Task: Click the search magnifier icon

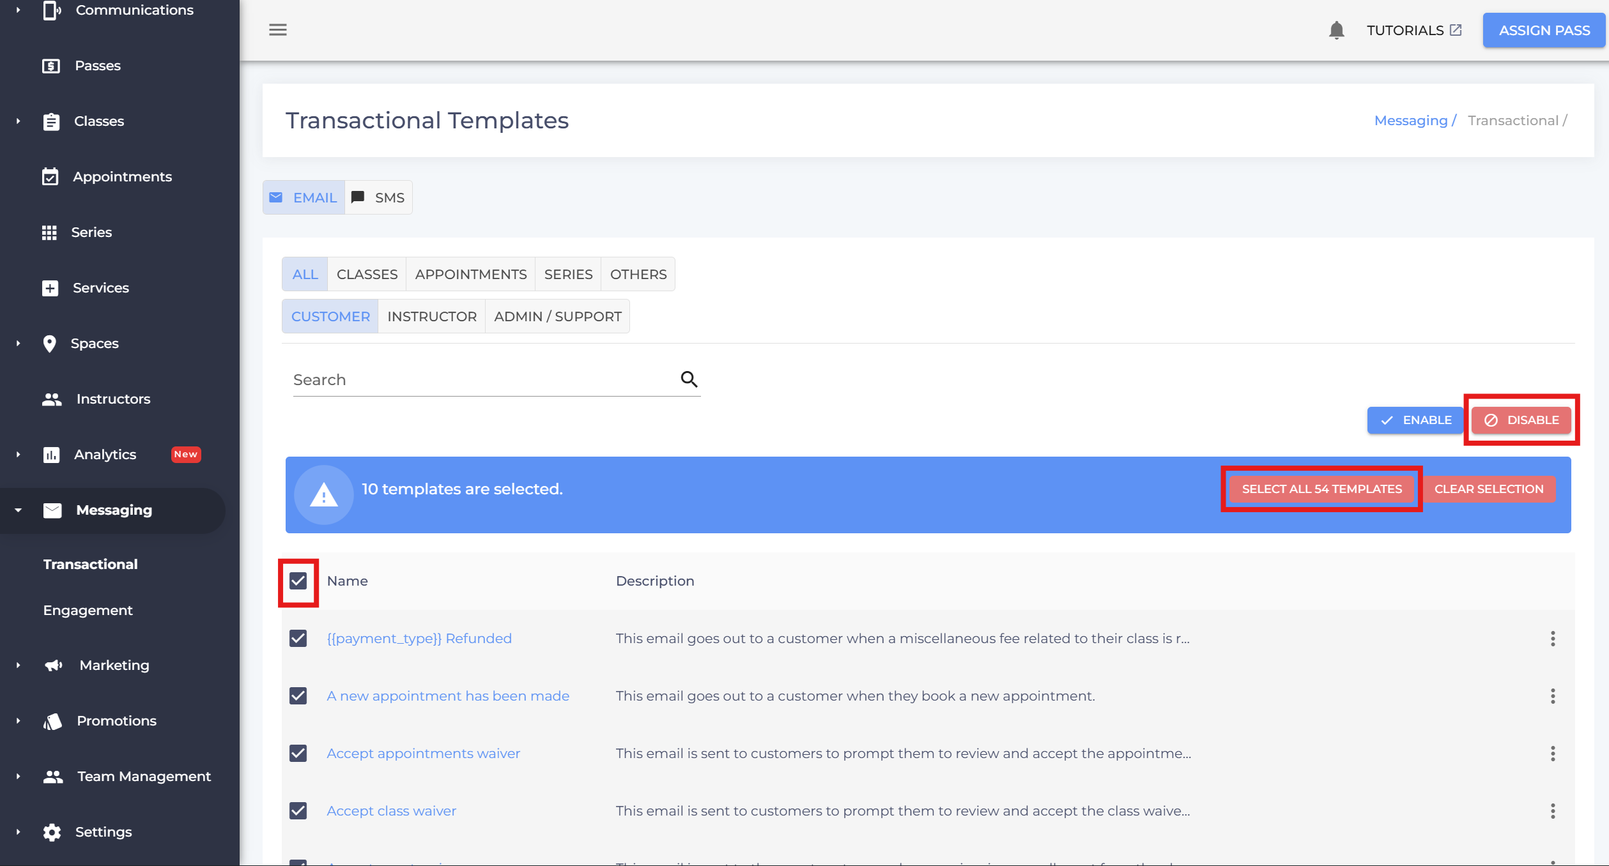Action: pyautogui.click(x=688, y=379)
